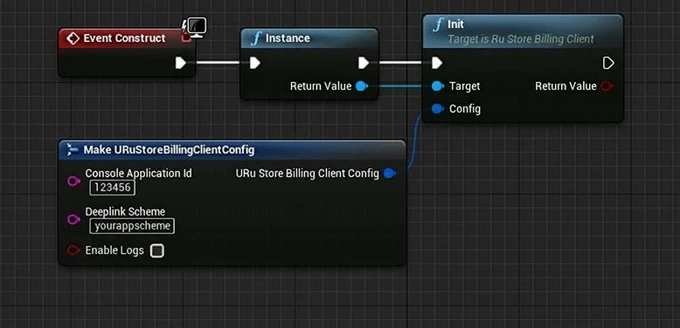The height and width of the screenshot is (328, 680).
Task: Click the Instance node 'Return Value' label
Action: pos(321,86)
